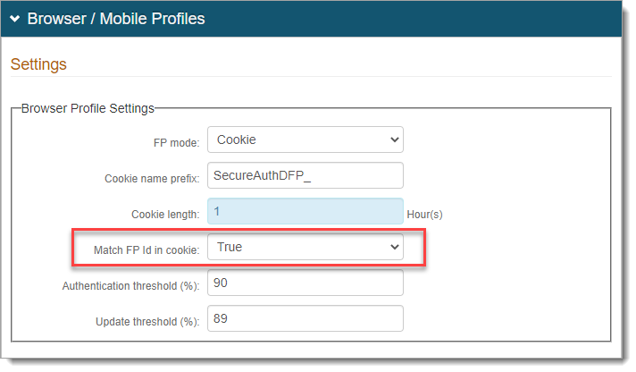This screenshot has width=636, height=372.
Task: Click the Cookie name prefix field
Action: tap(305, 175)
